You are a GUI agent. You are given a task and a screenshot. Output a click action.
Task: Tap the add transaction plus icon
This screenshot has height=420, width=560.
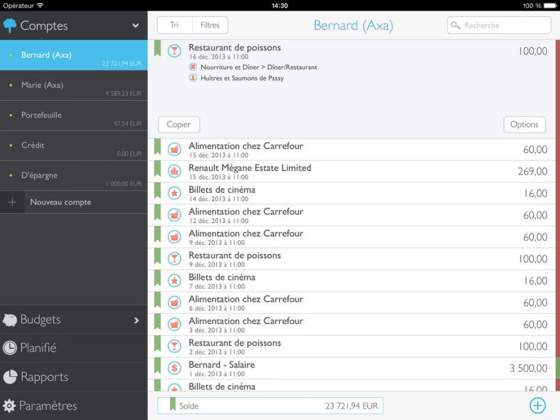click(x=537, y=406)
